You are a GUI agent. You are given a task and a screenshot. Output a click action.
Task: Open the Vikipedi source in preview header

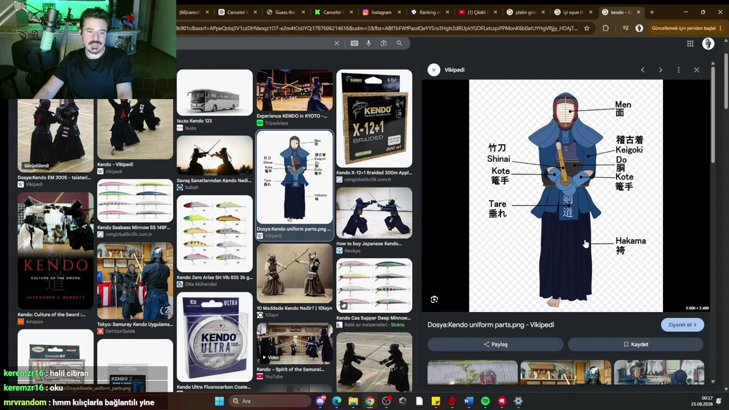(x=447, y=70)
